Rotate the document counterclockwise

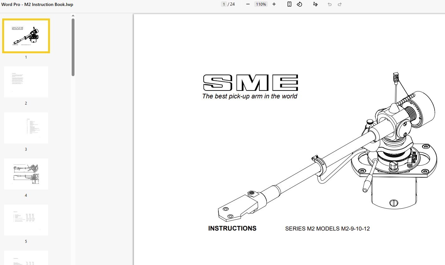click(x=299, y=4)
